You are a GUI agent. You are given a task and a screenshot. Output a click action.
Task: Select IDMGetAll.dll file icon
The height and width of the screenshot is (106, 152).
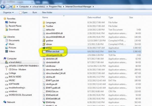[x=44, y=95]
